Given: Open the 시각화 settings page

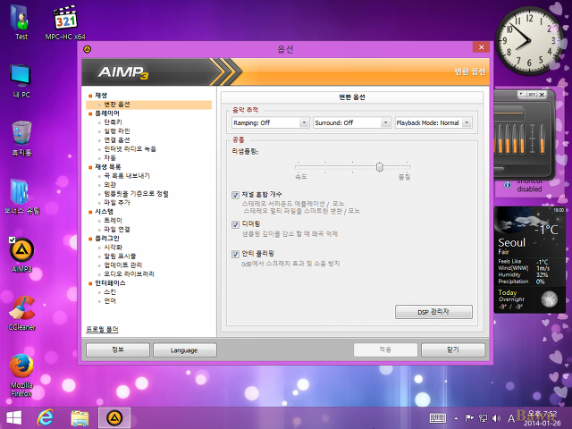Looking at the screenshot, I should click(113, 248).
